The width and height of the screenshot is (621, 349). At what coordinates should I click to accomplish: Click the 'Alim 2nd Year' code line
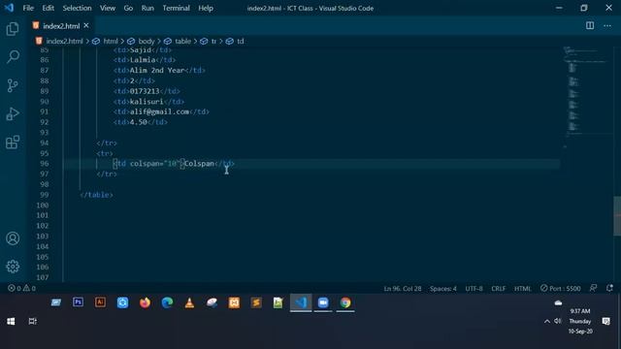point(159,71)
